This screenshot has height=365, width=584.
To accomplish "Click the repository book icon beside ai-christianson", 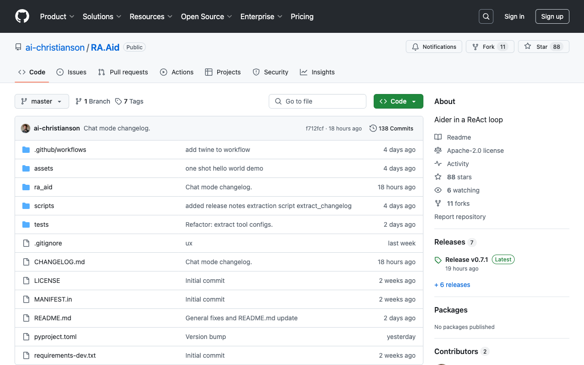I will [x=18, y=47].
